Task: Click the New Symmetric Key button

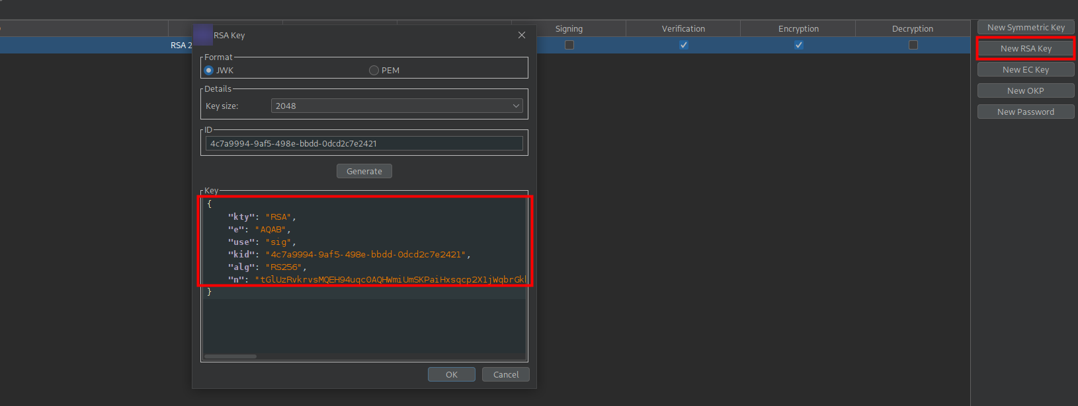Action: pyautogui.click(x=1026, y=27)
